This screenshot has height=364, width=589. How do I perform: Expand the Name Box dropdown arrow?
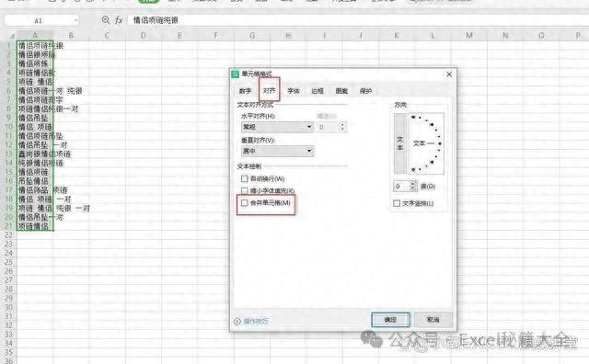click(x=75, y=20)
